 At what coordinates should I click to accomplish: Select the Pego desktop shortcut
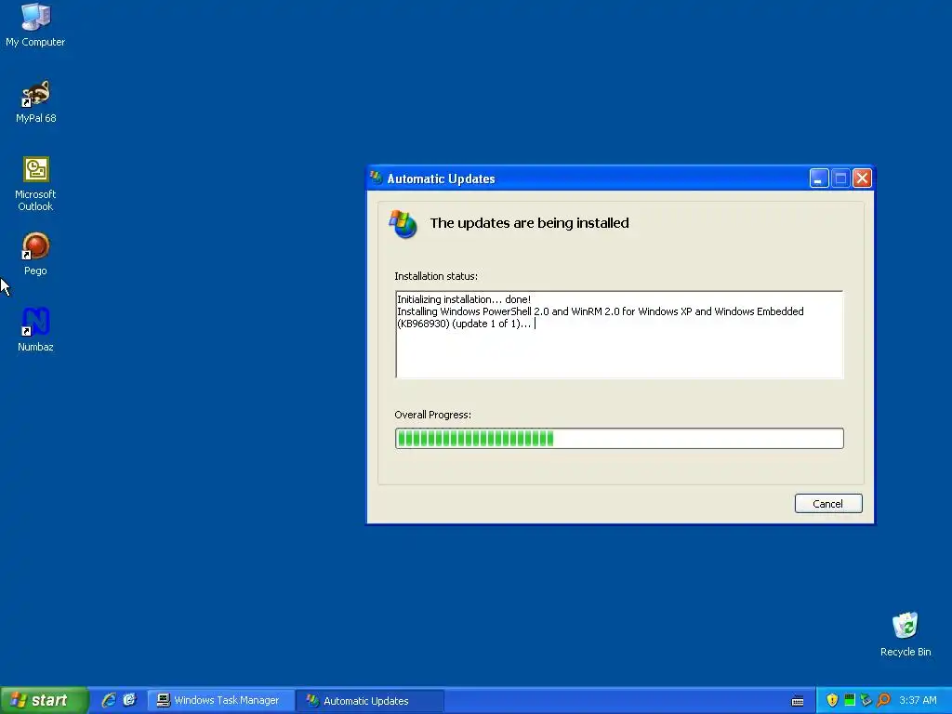[35, 254]
